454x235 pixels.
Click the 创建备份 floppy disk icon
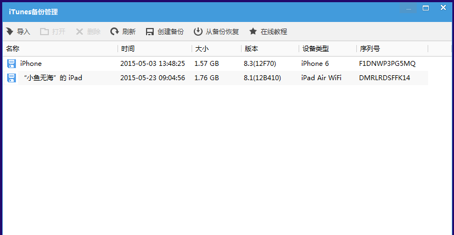click(150, 32)
